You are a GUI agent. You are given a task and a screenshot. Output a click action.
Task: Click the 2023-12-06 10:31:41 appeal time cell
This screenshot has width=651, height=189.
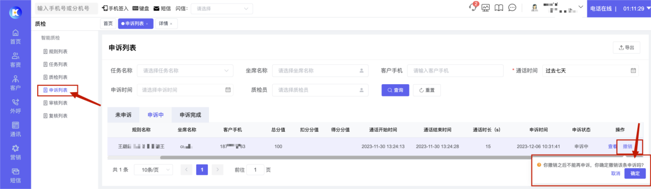tap(538, 146)
